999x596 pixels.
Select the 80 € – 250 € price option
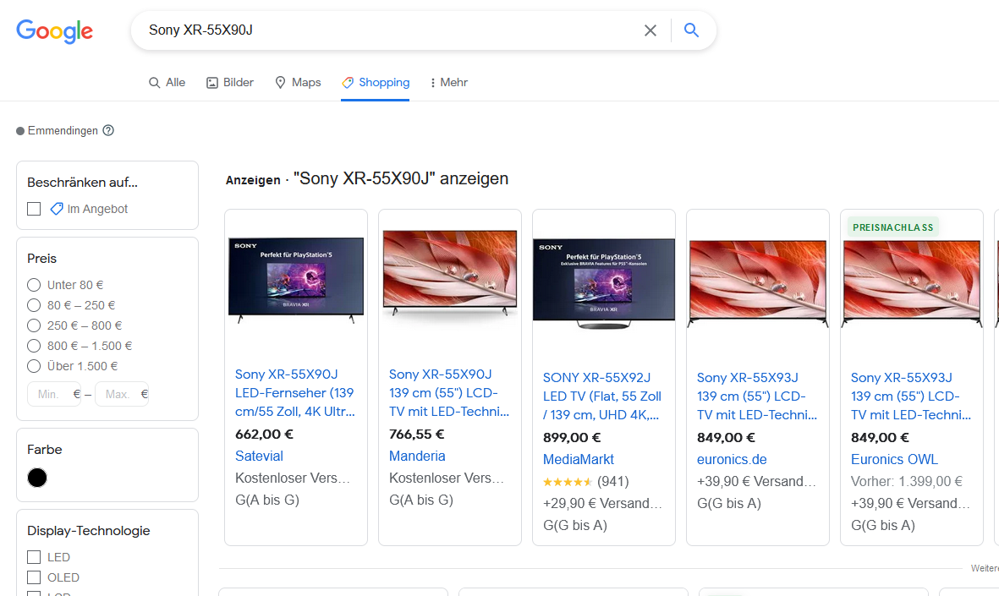click(x=34, y=305)
